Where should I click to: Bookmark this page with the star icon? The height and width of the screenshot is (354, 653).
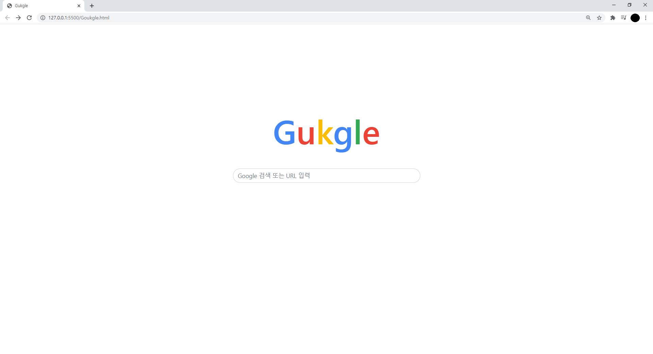click(x=599, y=18)
